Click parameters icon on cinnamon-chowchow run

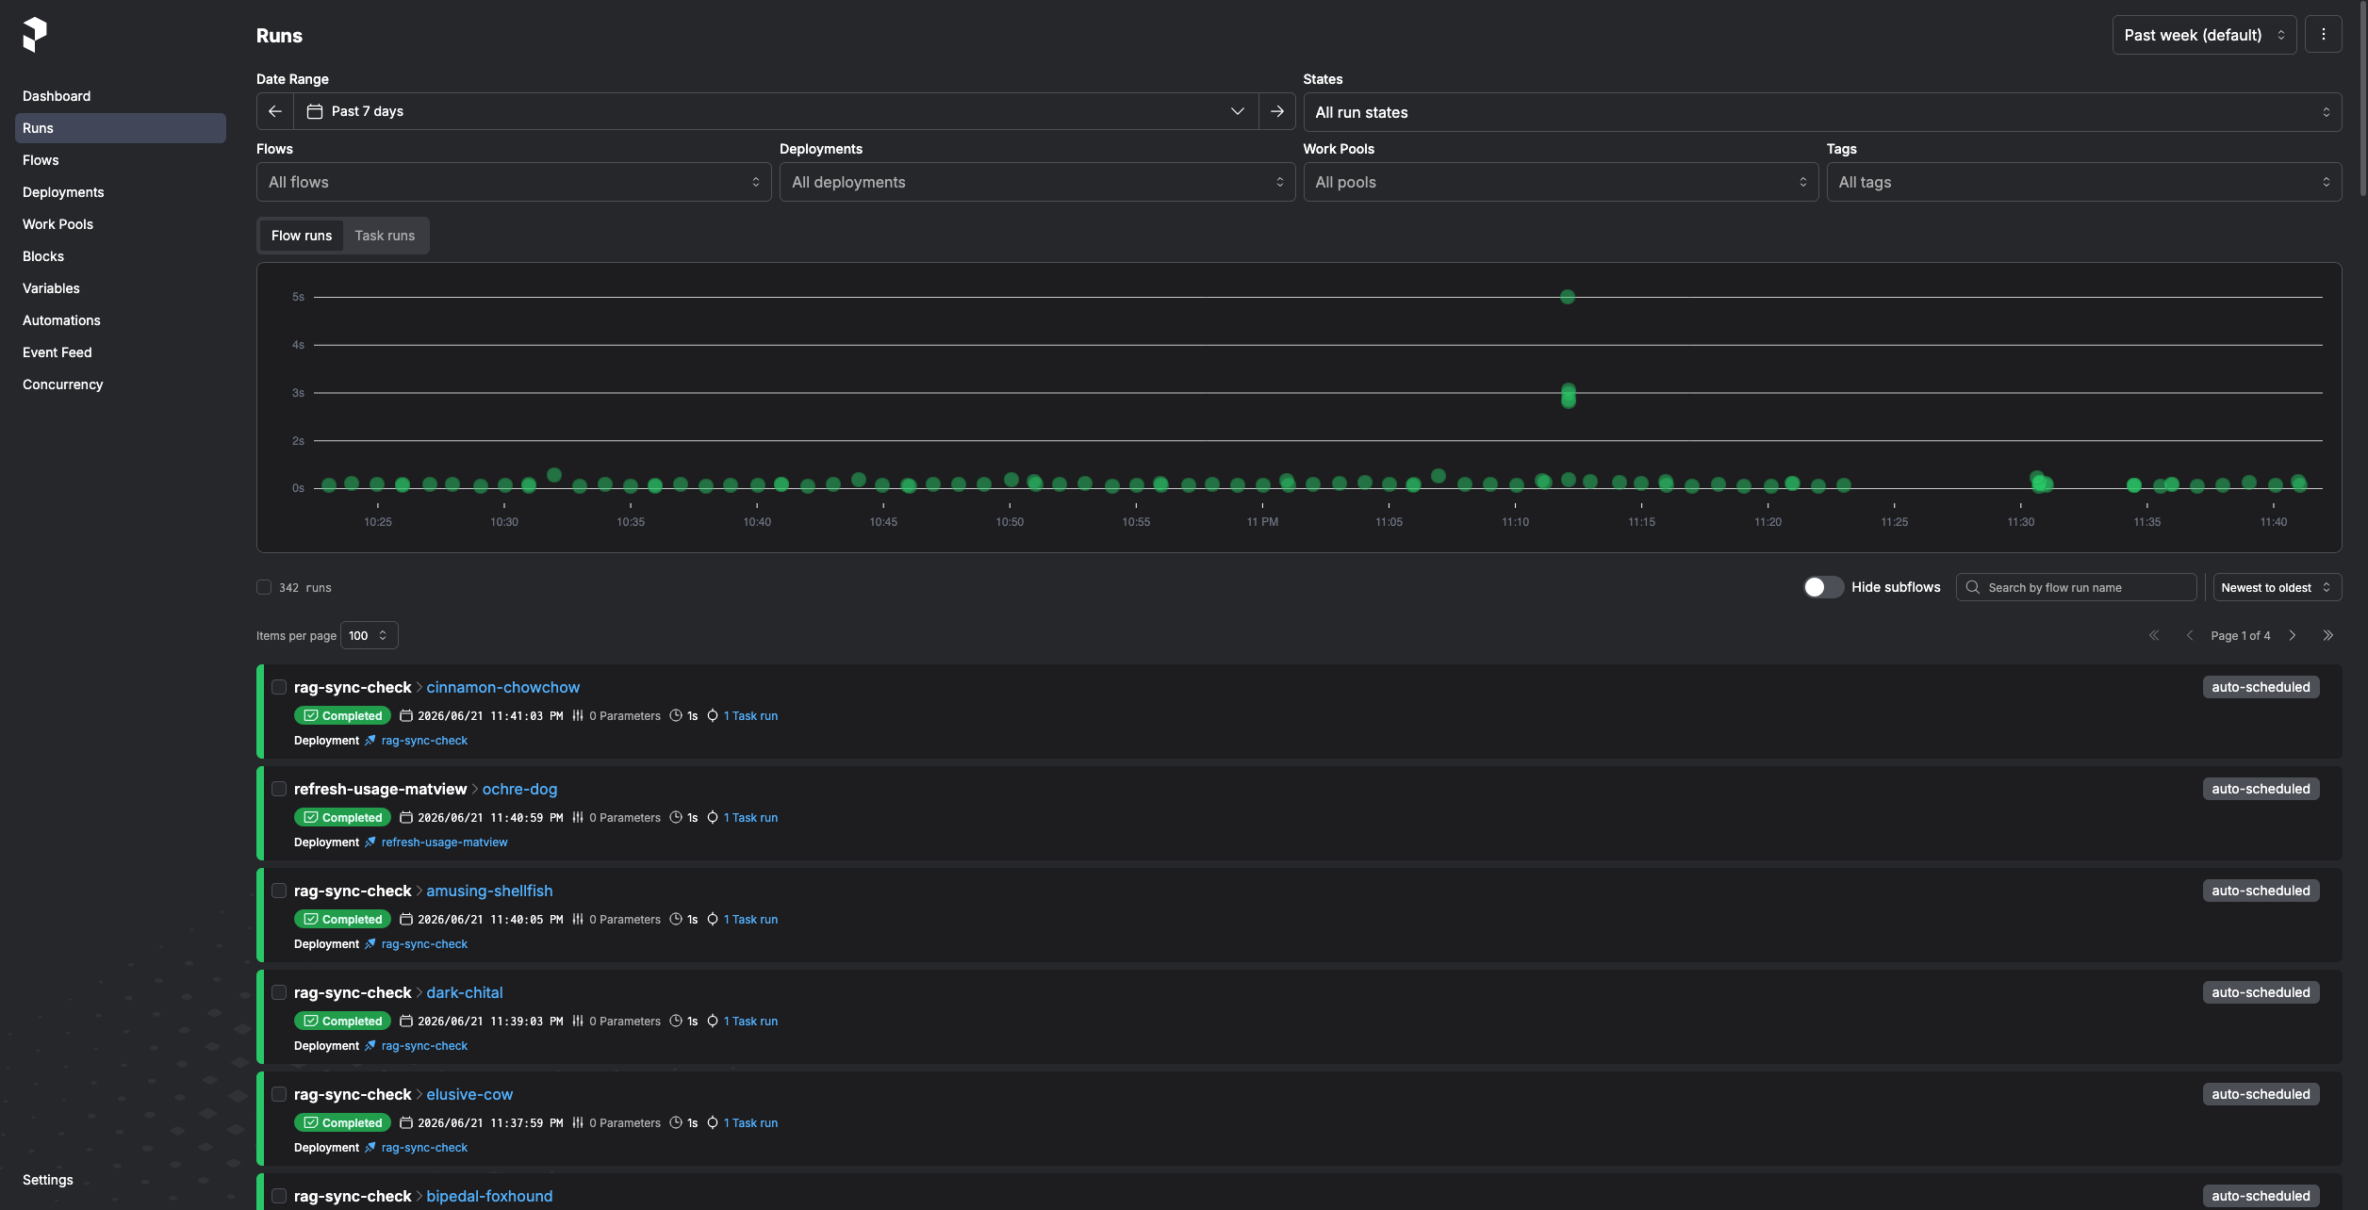578,715
